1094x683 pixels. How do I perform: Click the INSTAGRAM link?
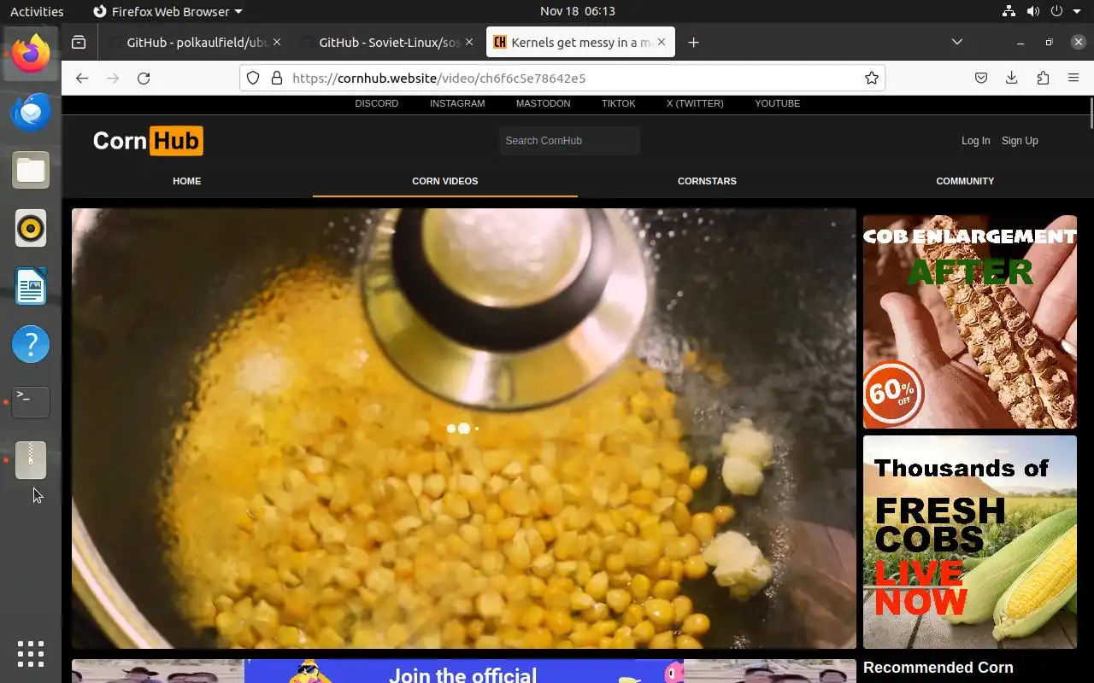(x=457, y=103)
